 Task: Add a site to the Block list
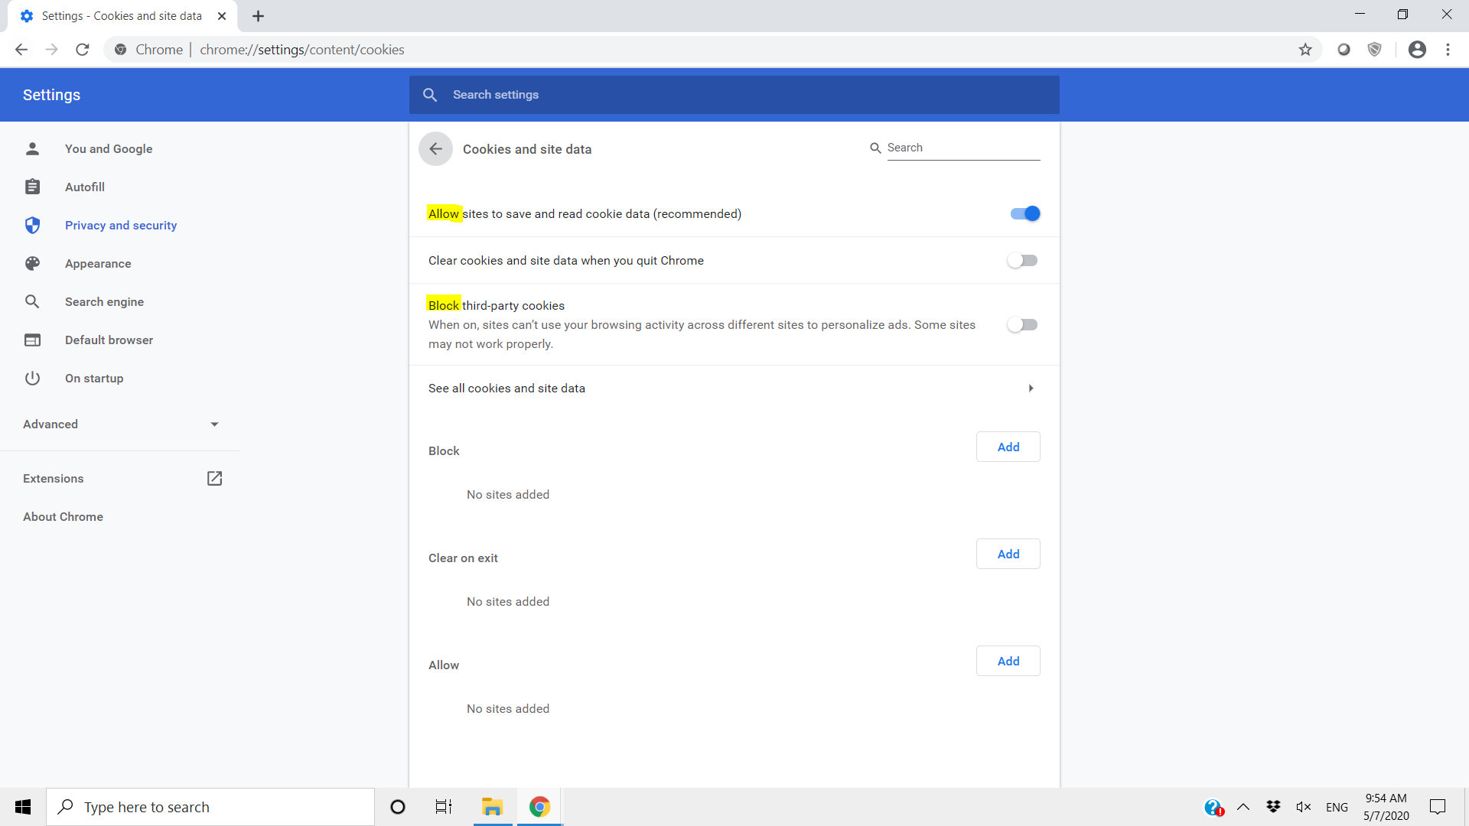coord(1008,447)
